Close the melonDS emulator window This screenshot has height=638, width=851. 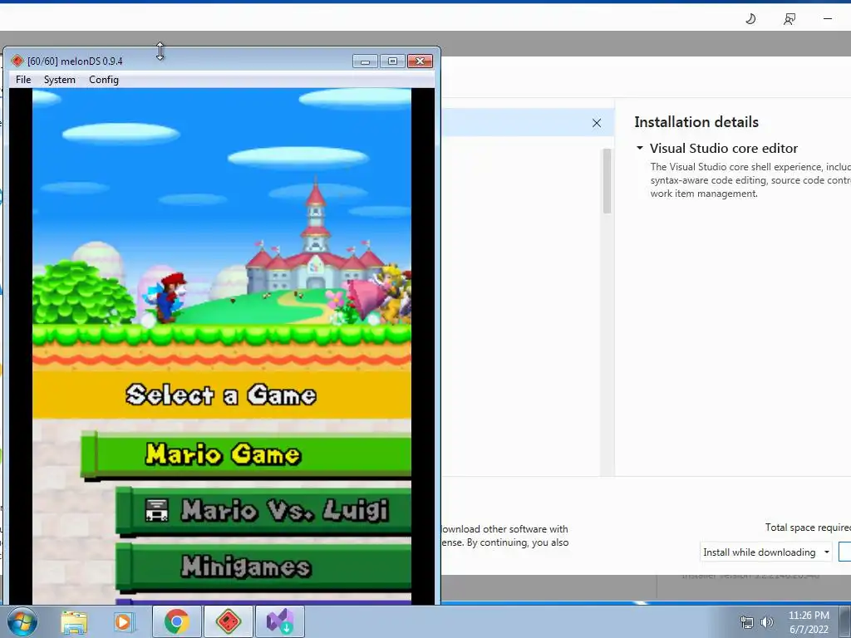click(420, 61)
